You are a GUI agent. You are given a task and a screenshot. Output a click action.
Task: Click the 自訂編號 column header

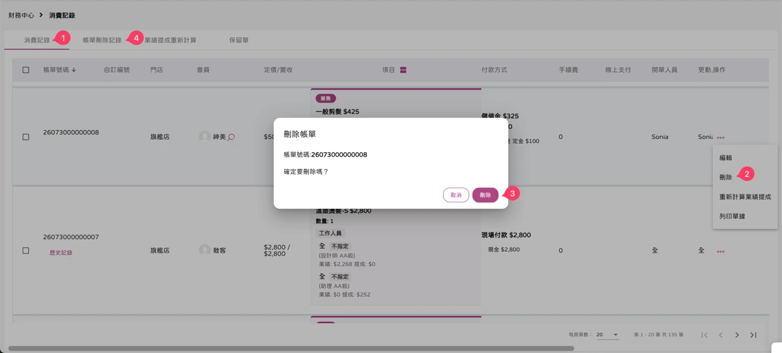117,70
